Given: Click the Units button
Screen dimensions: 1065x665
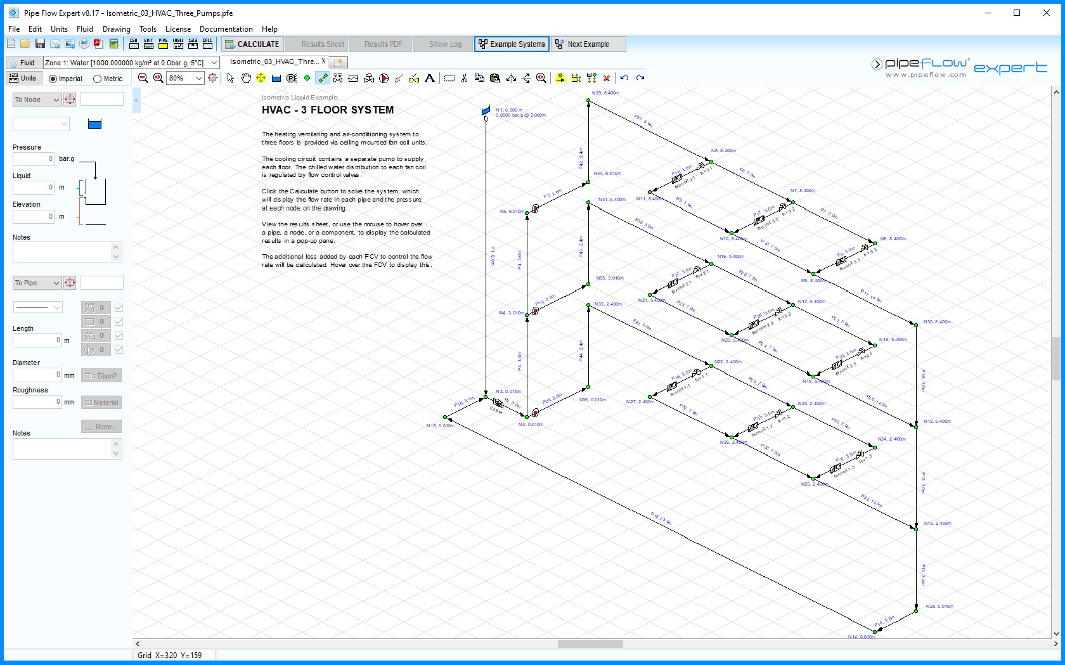Looking at the screenshot, I should tap(23, 78).
